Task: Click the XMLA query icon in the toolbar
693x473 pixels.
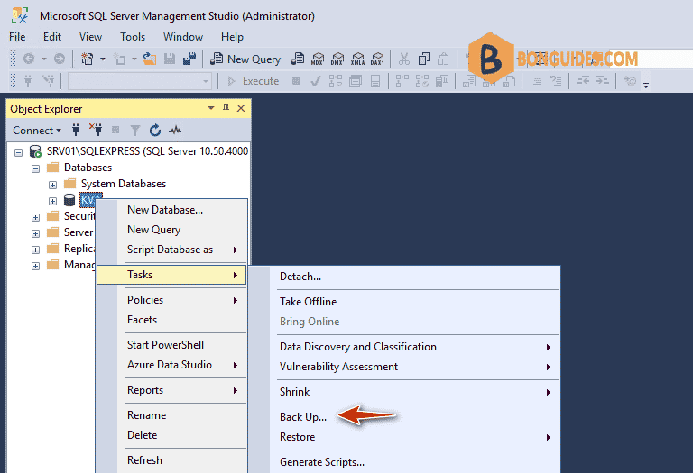Action: 357,59
